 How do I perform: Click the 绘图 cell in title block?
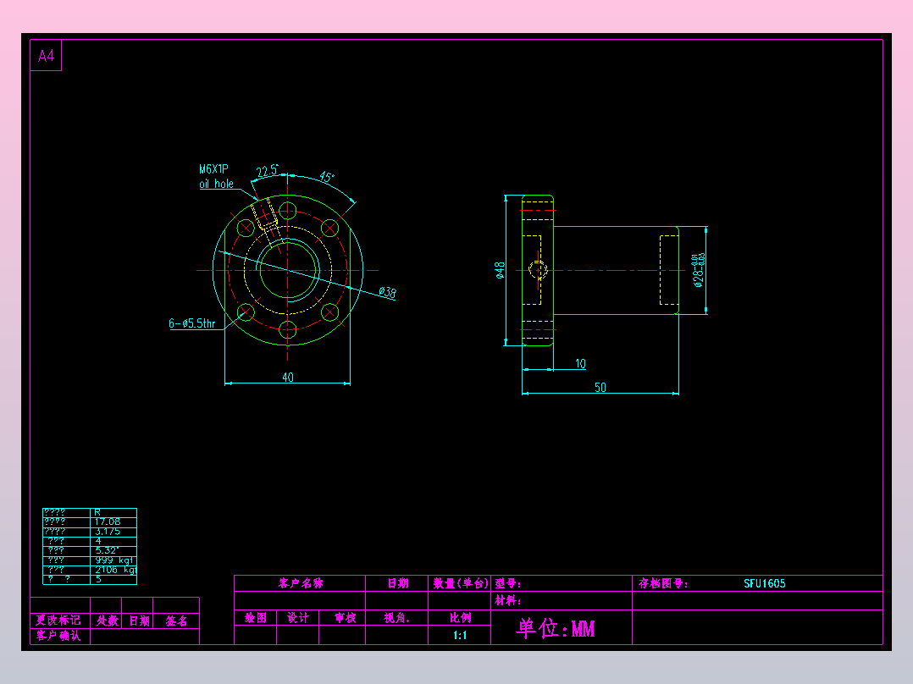256,618
